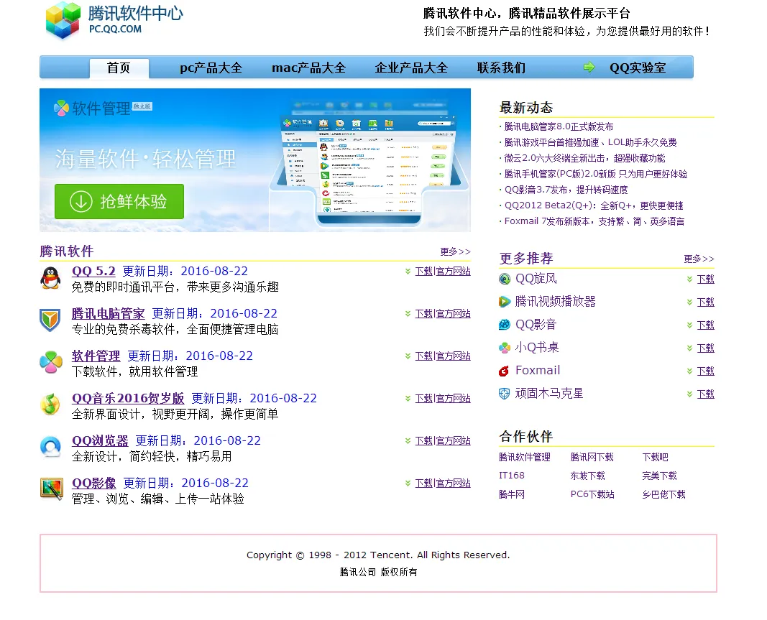Open the QQ 5.2 title link
Image resolution: width=767 pixels, height=620 pixels.
pos(93,271)
